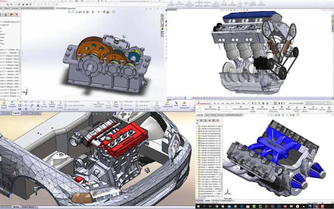The height and width of the screenshot is (209, 334).
Task: Select Smart Dimension in the Layout toolbar
Action: pyautogui.click(x=13, y=105)
